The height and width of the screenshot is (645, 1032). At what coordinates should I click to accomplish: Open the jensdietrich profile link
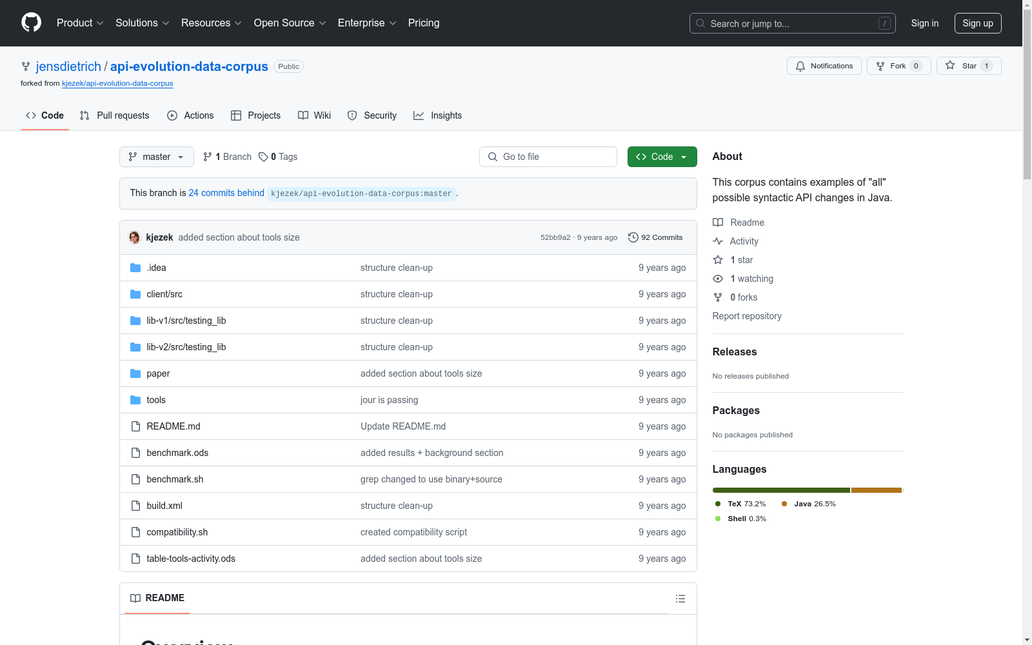(x=68, y=66)
